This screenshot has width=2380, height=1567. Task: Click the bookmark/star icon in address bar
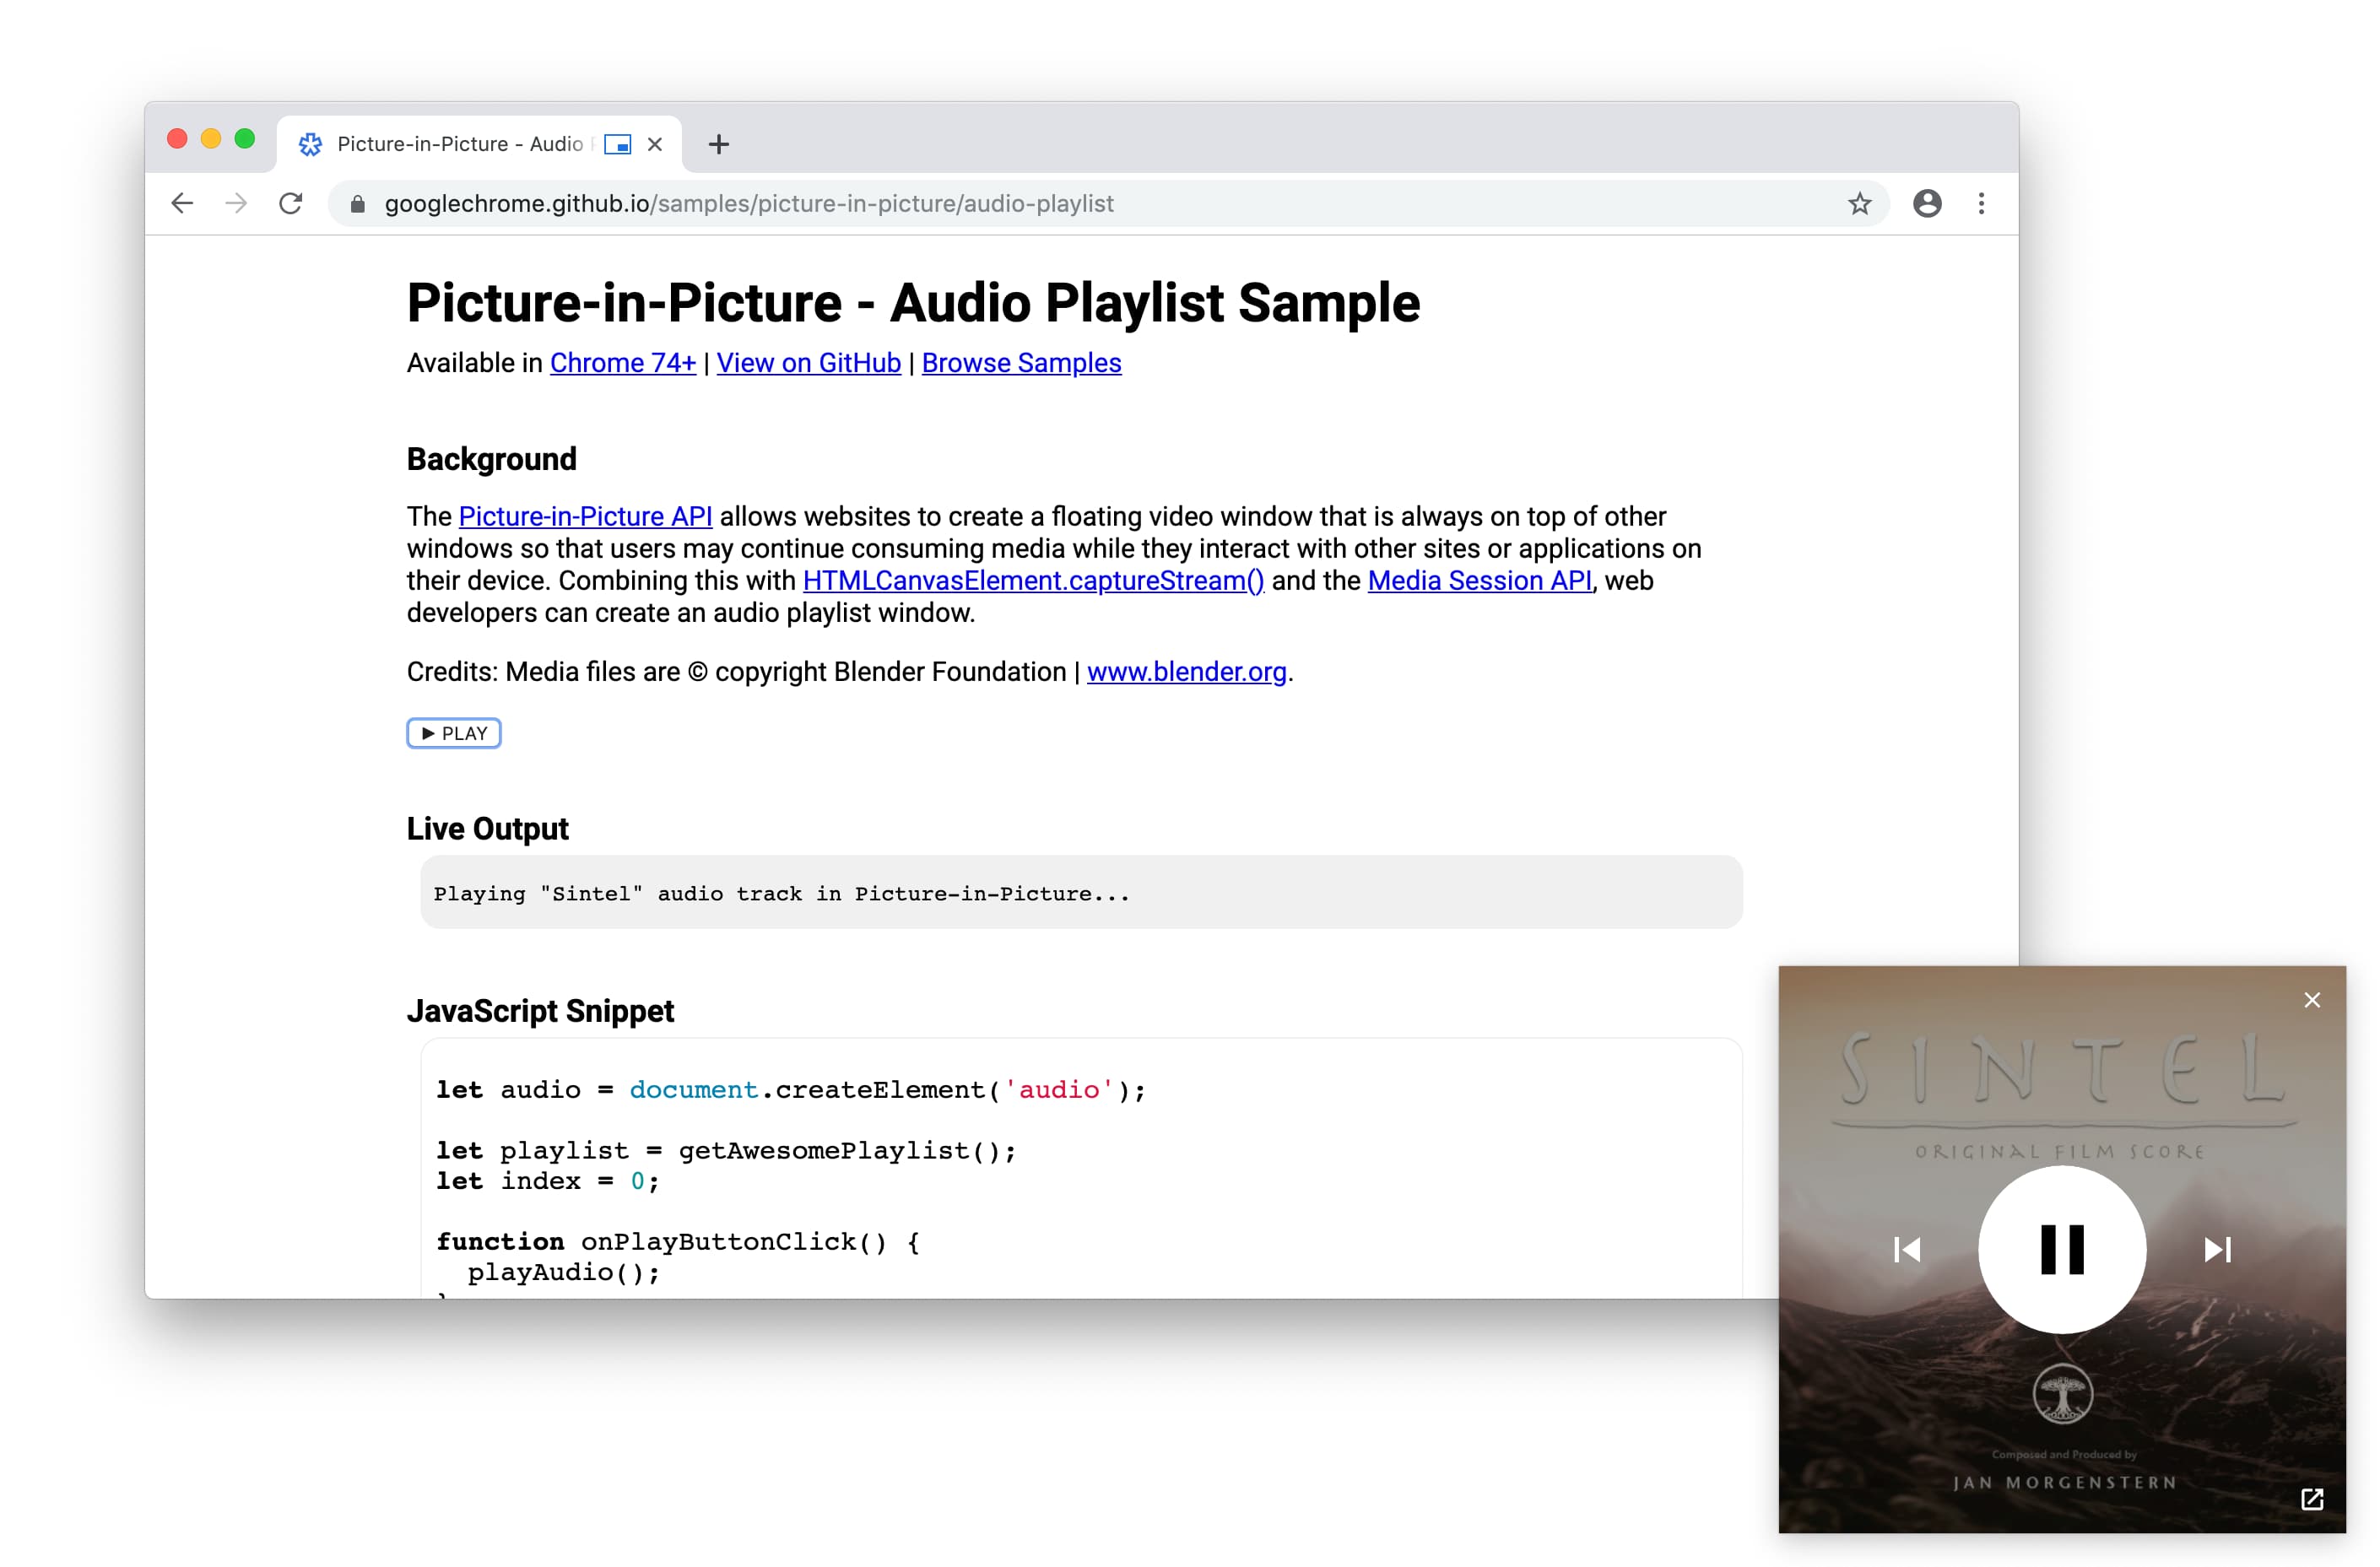(1859, 204)
